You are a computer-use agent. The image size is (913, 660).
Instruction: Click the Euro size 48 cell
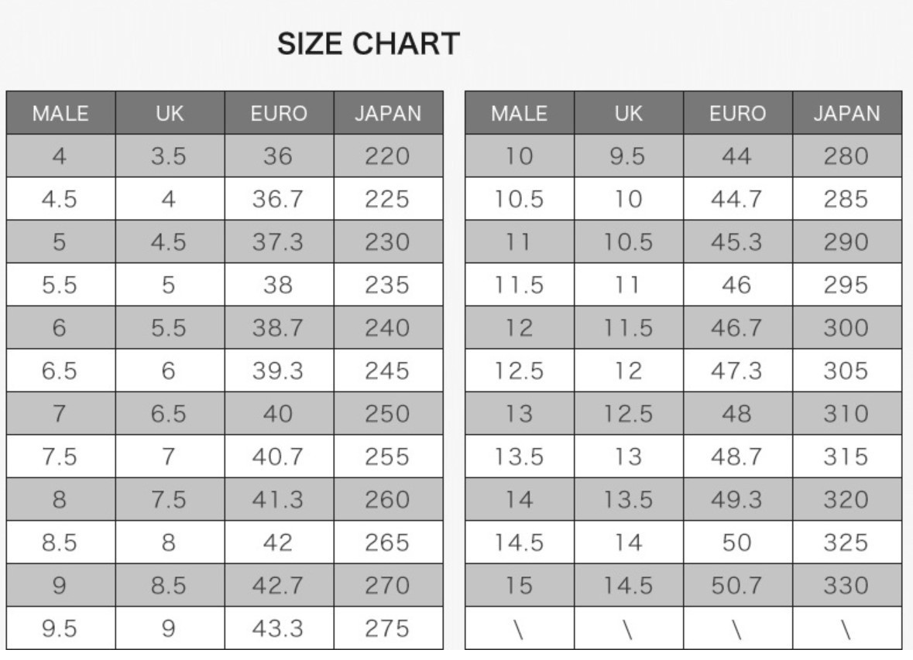(x=737, y=414)
